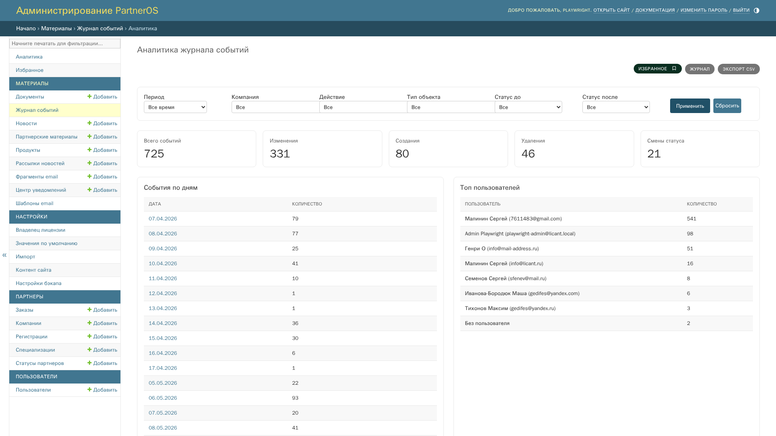Click the plus icon beside Рассылки новостей

click(x=89, y=163)
